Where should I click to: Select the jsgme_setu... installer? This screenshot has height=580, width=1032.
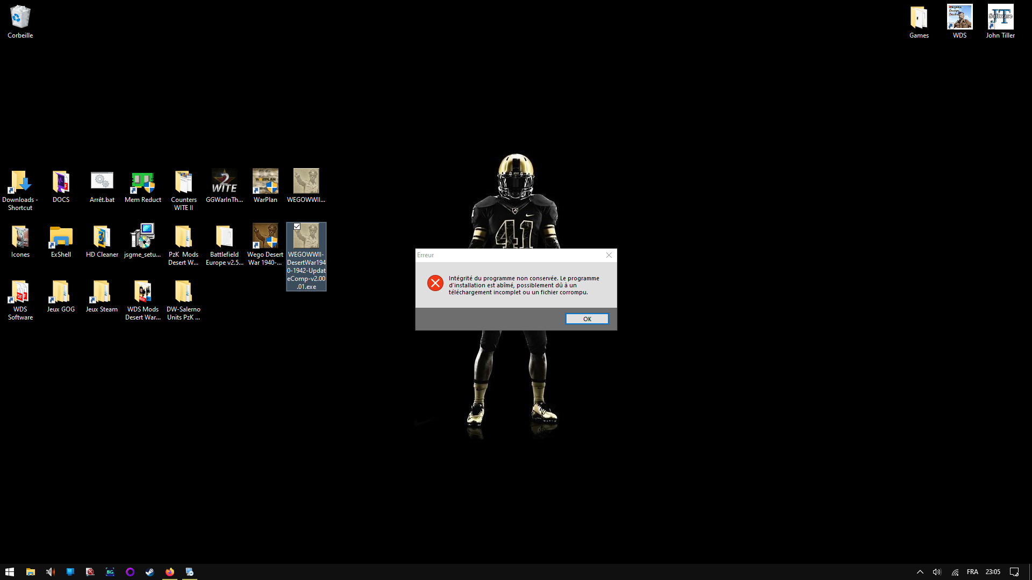point(142,242)
